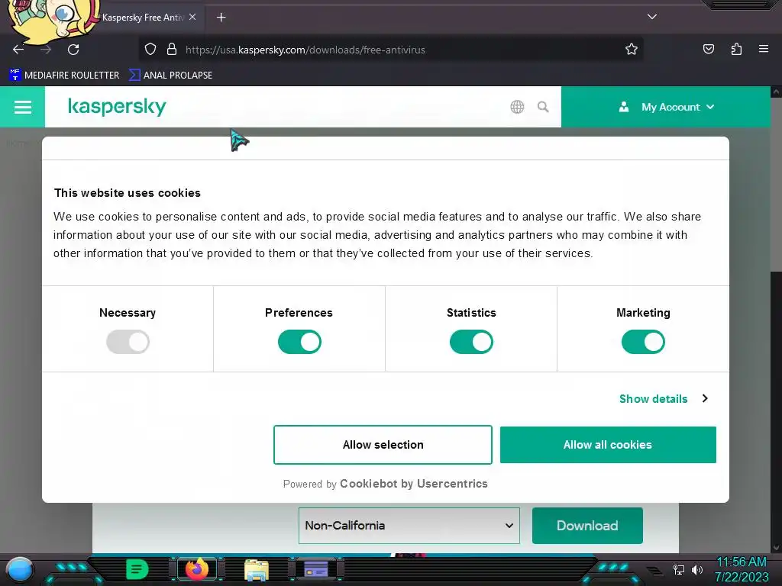Screen dimensions: 782x586
Task: Open the Pocket save icon
Action: (x=708, y=49)
